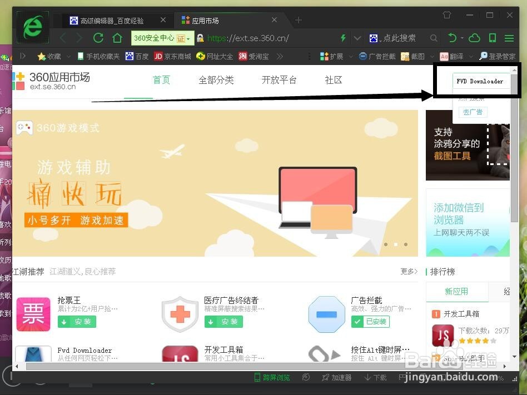527x395 pixels.
Task: Go back with the back arrow
Action: [63, 38]
